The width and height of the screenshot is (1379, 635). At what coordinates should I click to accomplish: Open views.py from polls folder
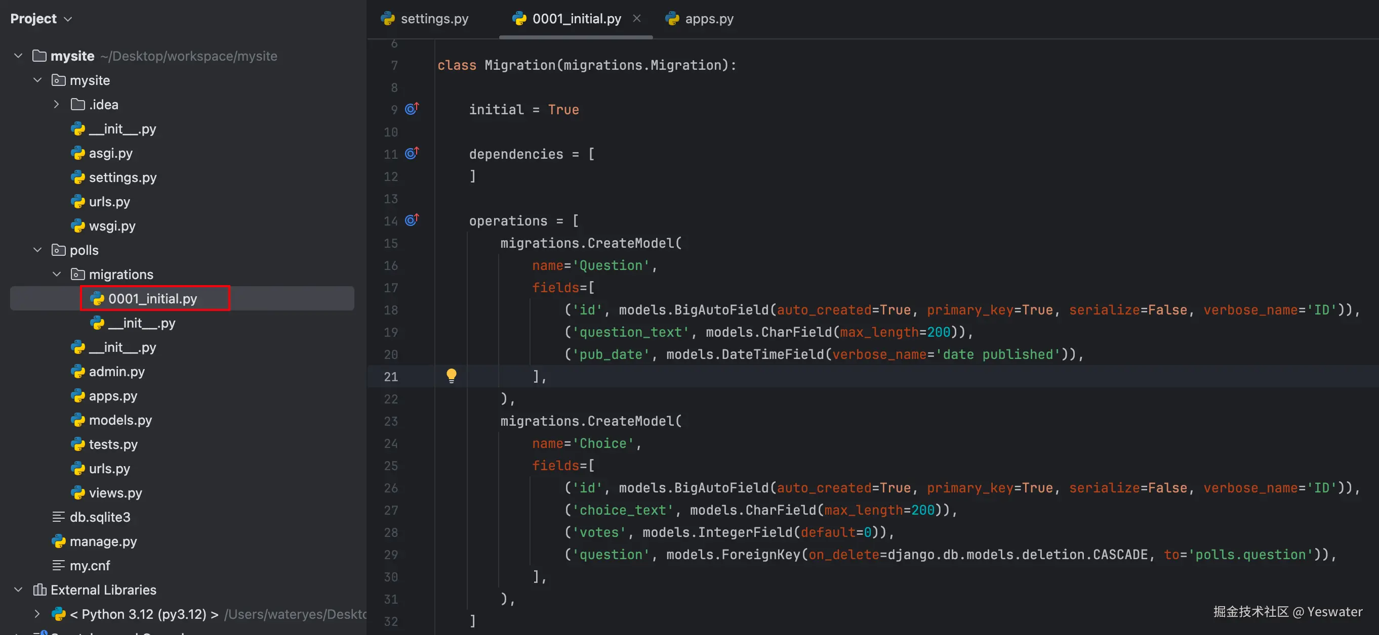(115, 493)
